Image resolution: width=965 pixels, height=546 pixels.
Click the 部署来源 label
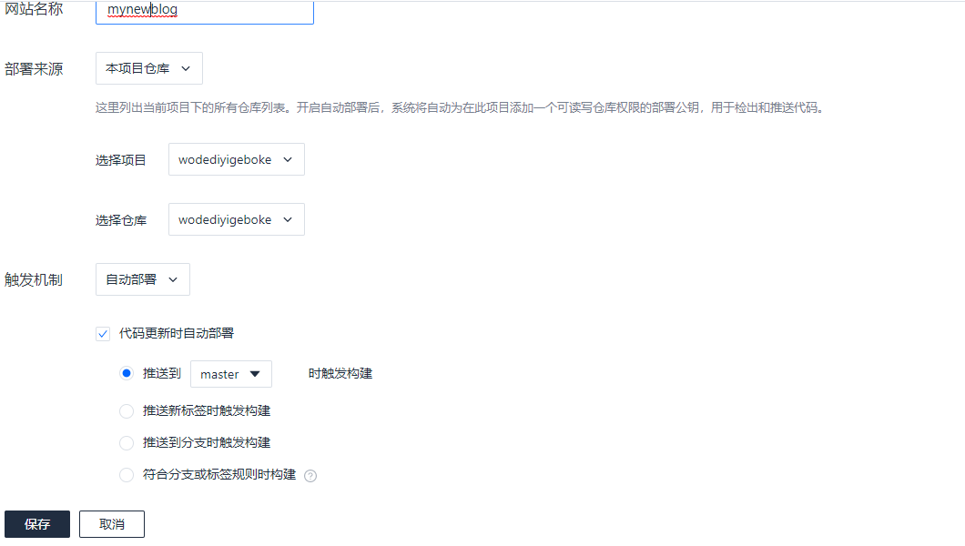click(x=34, y=69)
